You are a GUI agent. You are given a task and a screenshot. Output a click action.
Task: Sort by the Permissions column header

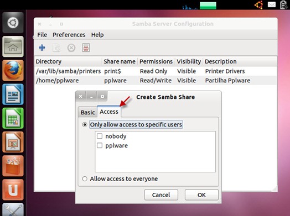[x=156, y=61]
